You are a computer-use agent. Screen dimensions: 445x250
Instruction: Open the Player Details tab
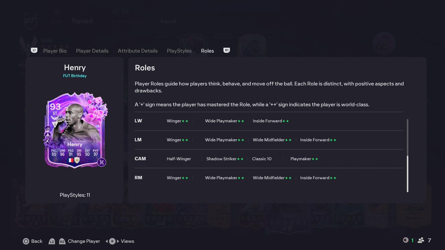pyautogui.click(x=92, y=51)
